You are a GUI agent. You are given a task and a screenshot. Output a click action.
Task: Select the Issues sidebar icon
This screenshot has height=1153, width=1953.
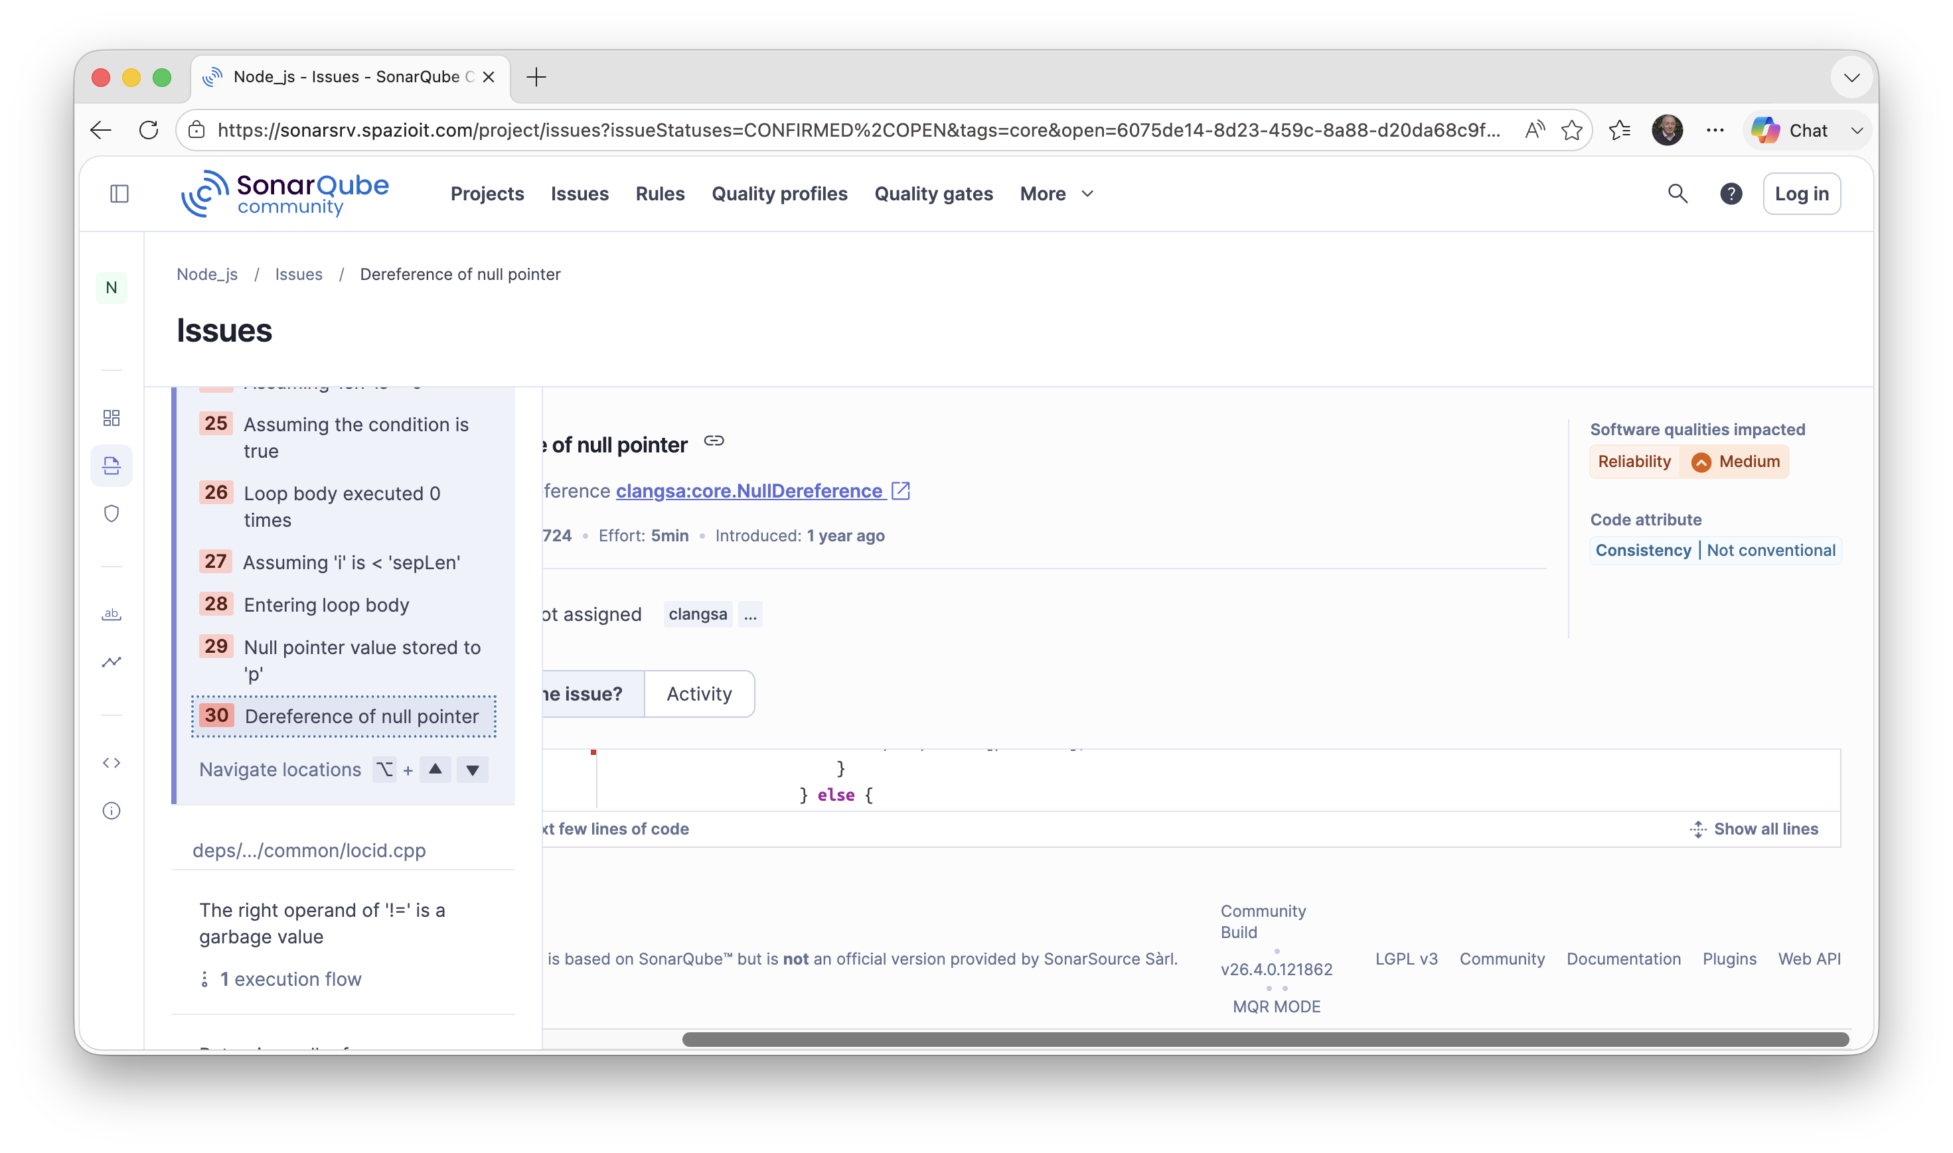click(111, 466)
